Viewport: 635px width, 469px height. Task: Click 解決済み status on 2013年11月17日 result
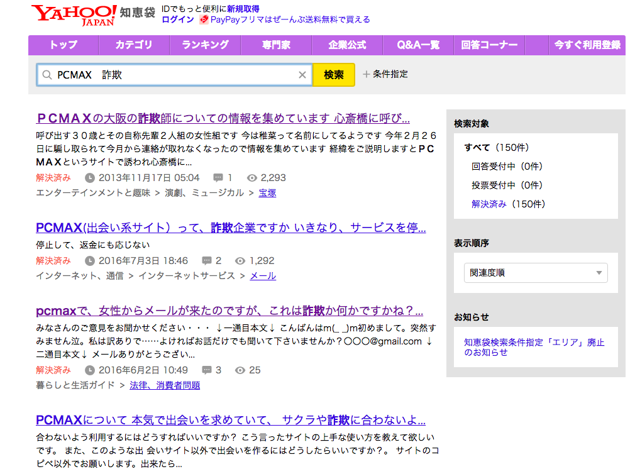pos(53,178)
